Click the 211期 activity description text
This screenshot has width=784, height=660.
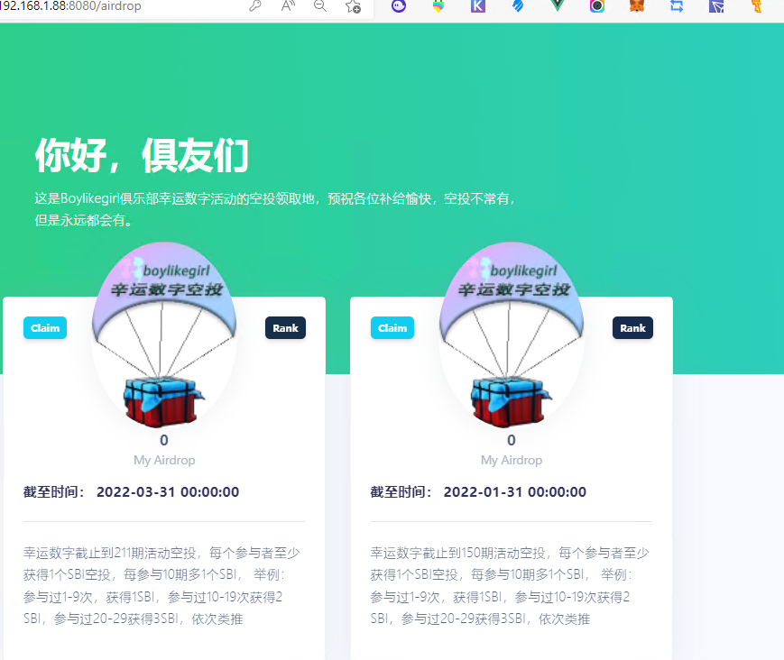[162, 585]
